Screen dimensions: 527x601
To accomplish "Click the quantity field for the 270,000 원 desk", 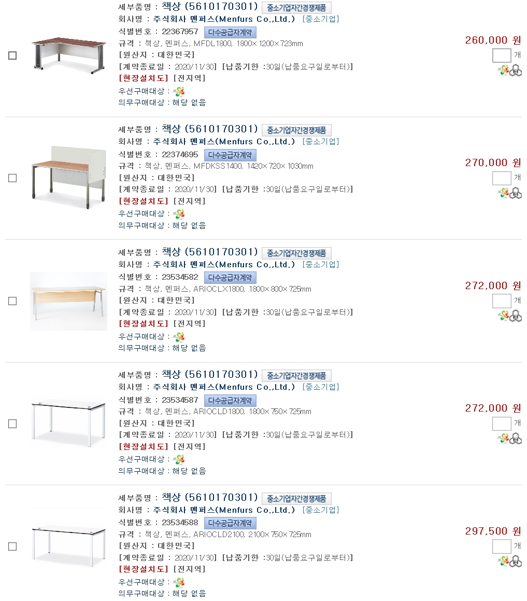I will 501,178.
